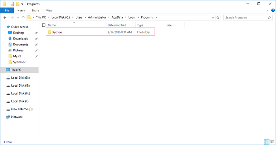Screen dimensions: 276x145
Task: Open the File menu
Action: click(x=7, y=10)
